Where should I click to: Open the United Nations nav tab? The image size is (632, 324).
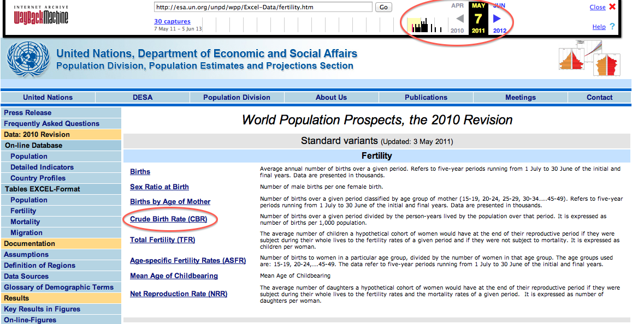(x=48, y=98)
